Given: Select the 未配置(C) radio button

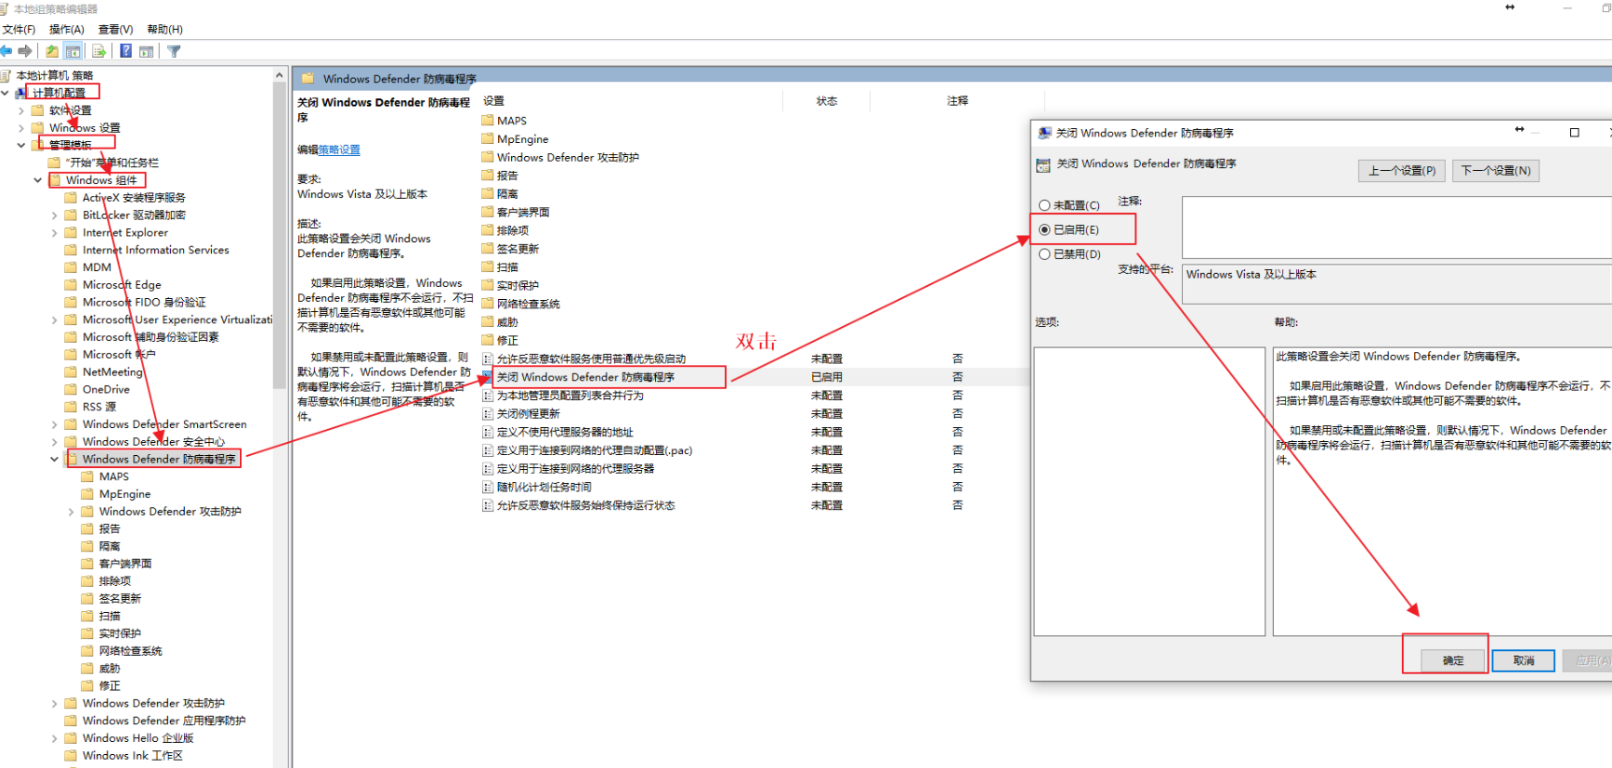Looking at the screenshot, I should (1044, 205).
